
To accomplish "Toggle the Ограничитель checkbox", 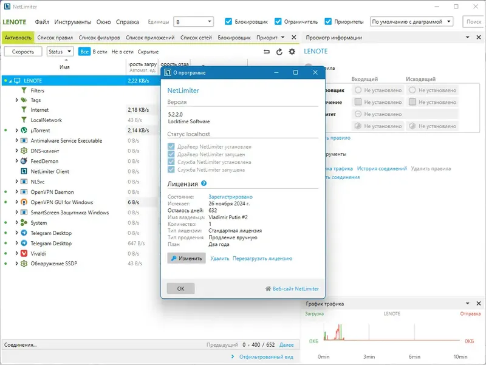I will point(278,22).
